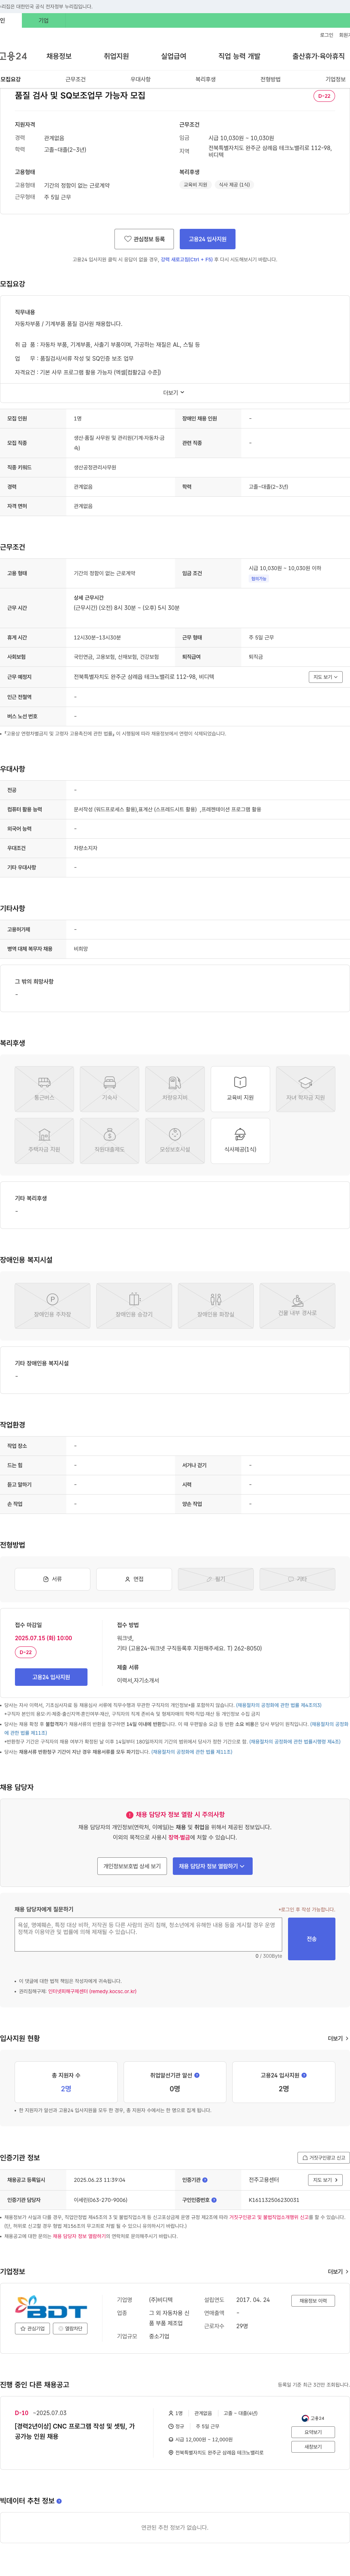Click info icon beside 인증기관
The height and width of the screenshot is (2576, 350).
pyautogui.click(x=205, y=2180)
